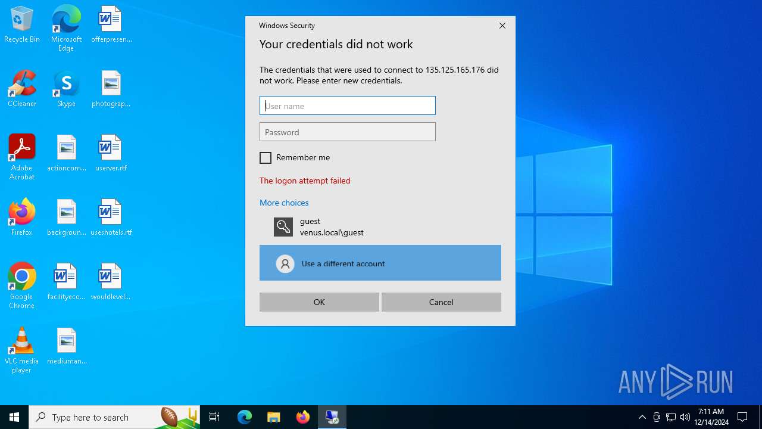Image resolution: width=762 pixels, height=429 pixels.
Task: Confirm credentials with the OK button
Action: (319, 302)
